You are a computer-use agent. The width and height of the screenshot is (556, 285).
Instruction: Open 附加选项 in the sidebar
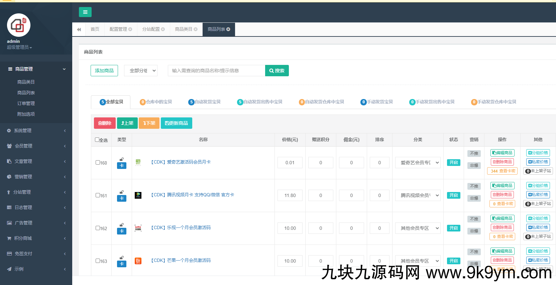(x=26, y=114)
